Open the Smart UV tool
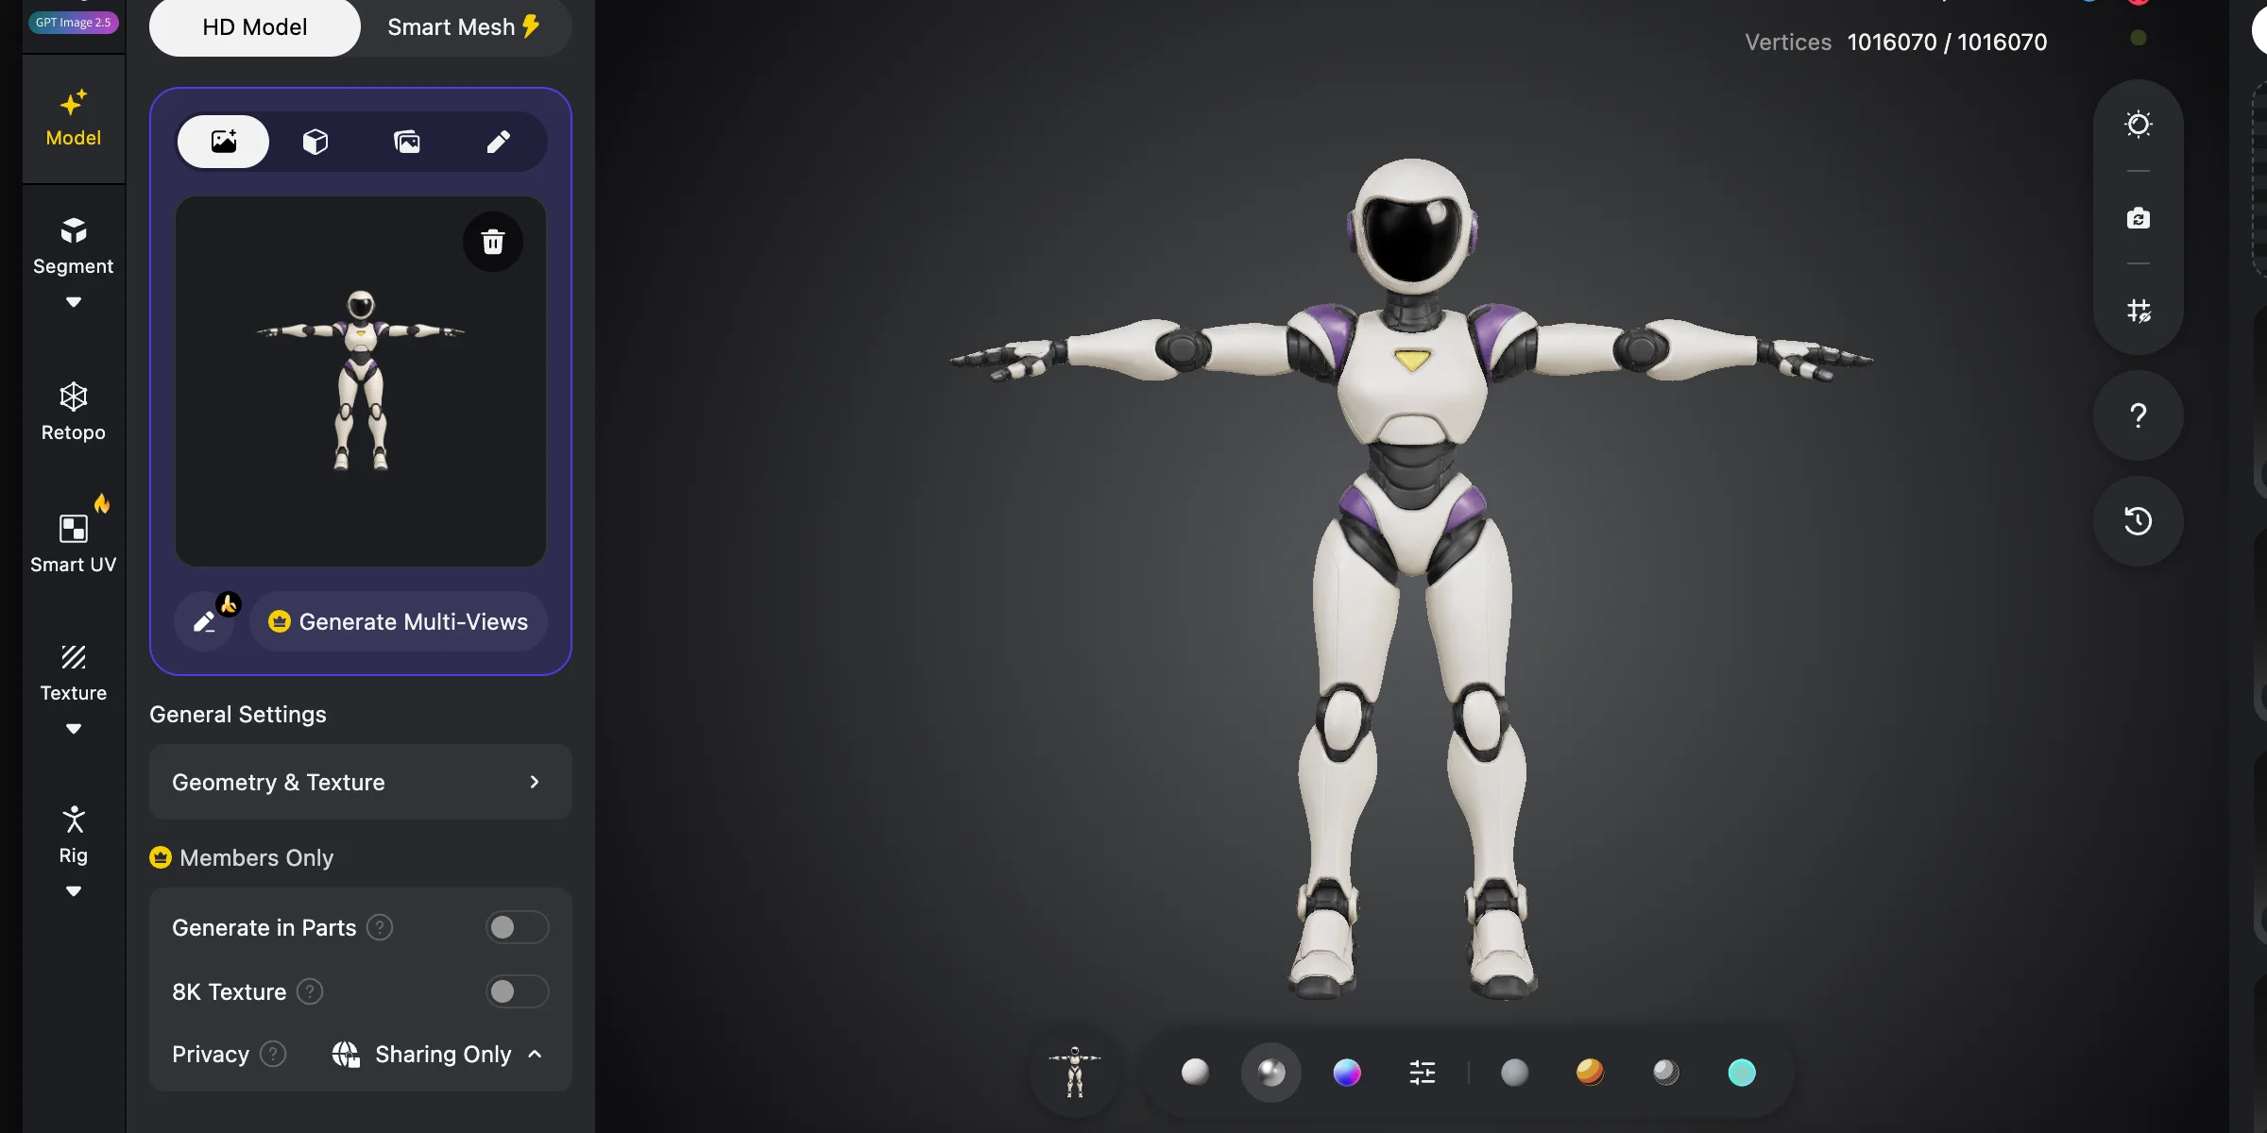 pyautogui.click(x=74, y=542)
